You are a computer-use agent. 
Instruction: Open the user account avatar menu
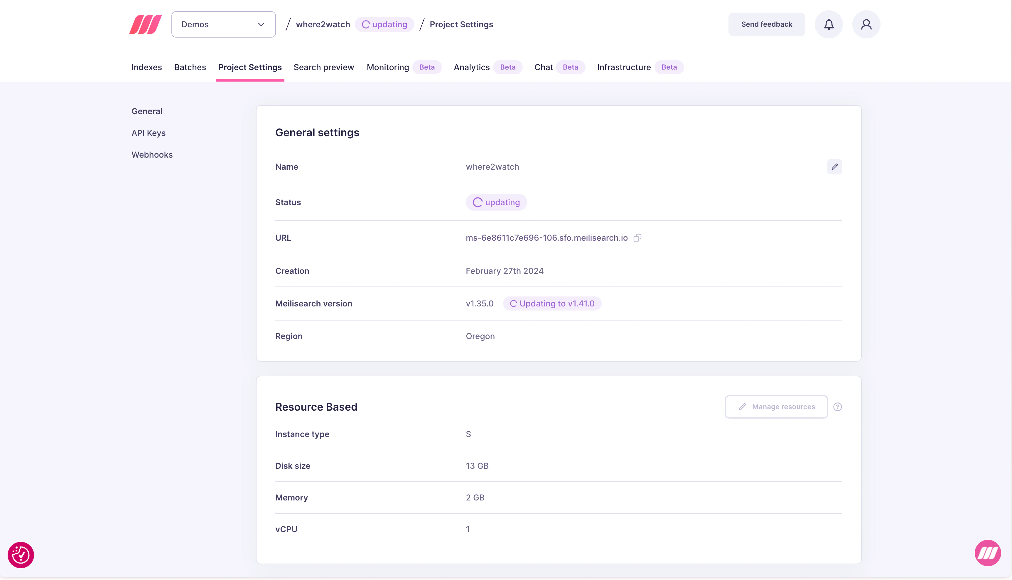[866, 24]
